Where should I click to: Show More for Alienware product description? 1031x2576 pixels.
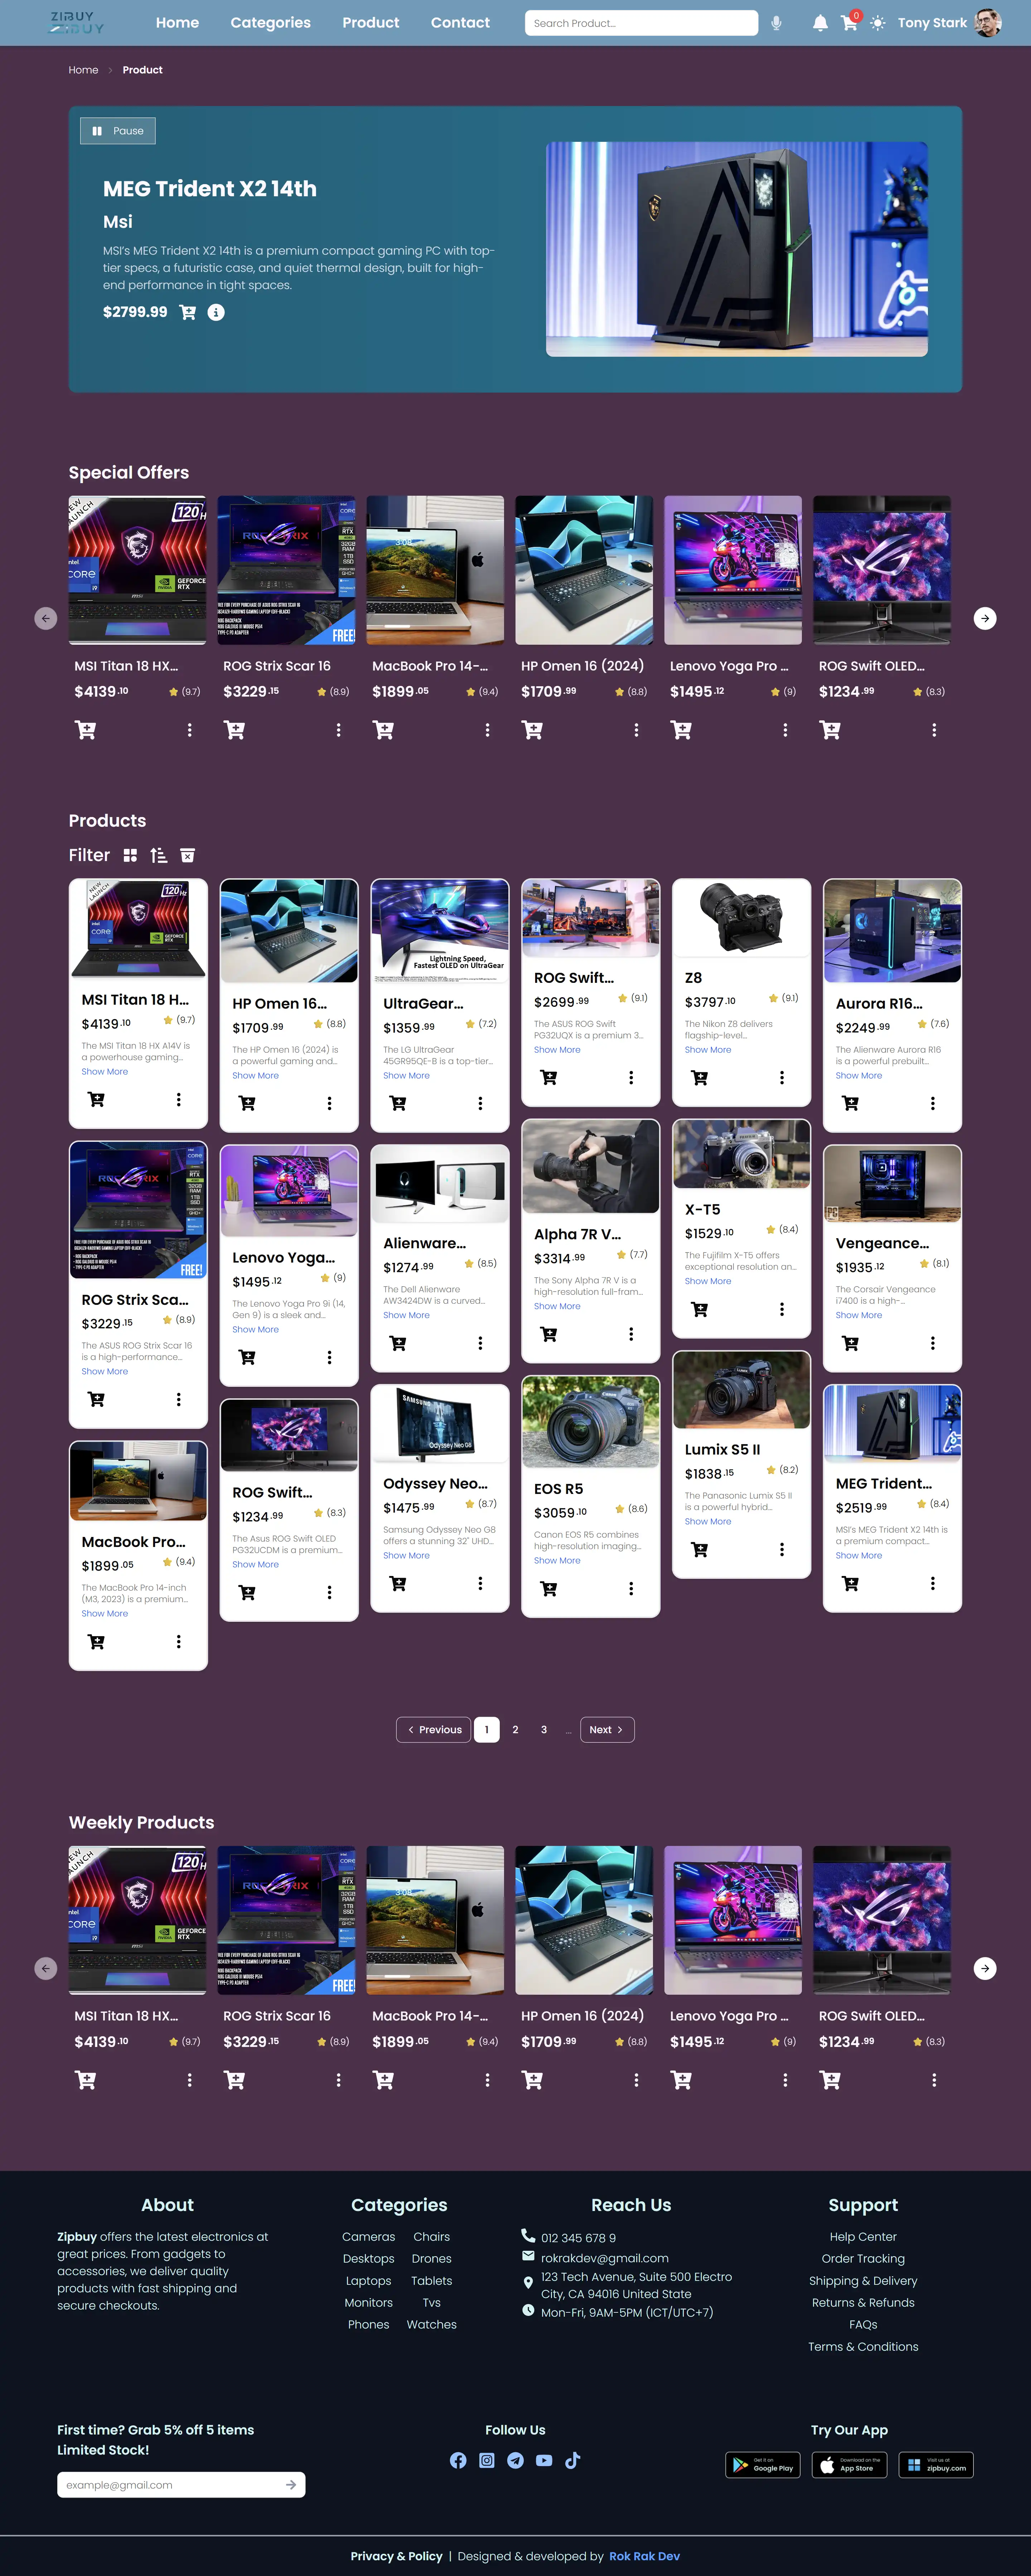(x=407, y=1315)
